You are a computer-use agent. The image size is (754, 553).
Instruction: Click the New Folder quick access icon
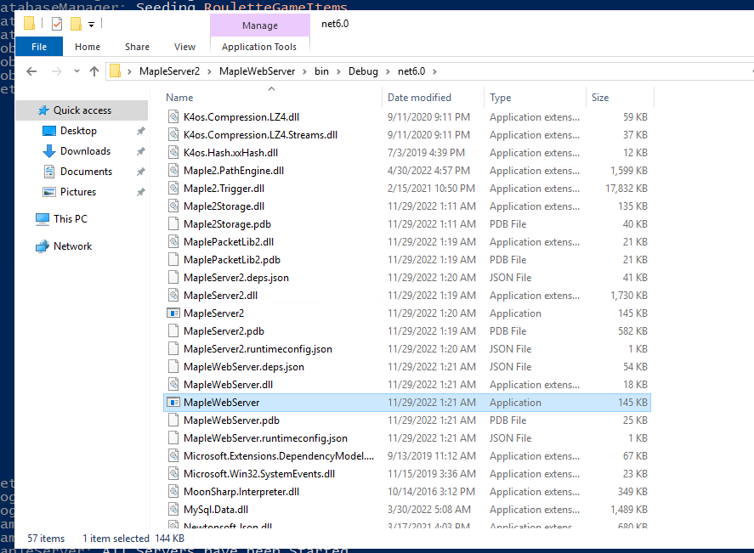click(76, 24)
